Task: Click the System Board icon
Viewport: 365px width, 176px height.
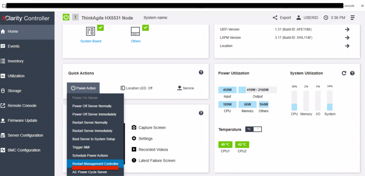Action: point(91,31)
